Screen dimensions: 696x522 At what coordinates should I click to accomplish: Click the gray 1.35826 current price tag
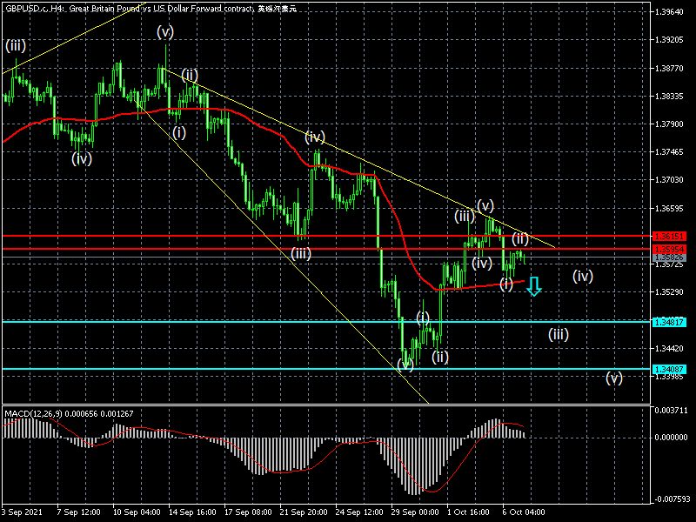coord(670,258)
